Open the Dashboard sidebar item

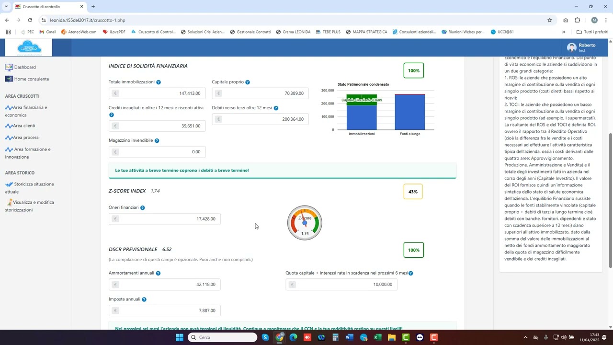[25, 68]
